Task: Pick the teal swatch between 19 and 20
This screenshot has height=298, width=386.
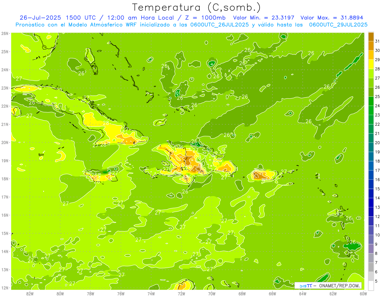Action: click(x=371, y=148)
